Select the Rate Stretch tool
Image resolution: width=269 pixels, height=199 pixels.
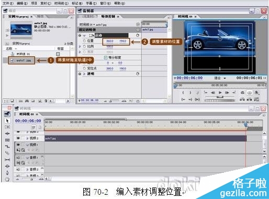pyautogui.click(x=7, y=147)
